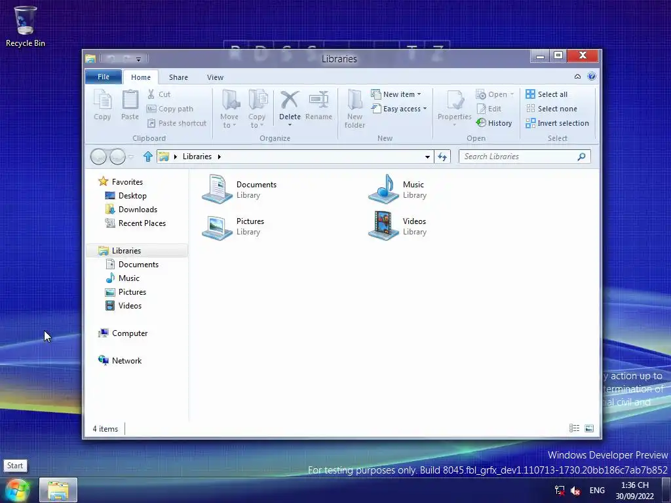Open the History command
This screenshot has height=503, width=671.
[494, 123]
